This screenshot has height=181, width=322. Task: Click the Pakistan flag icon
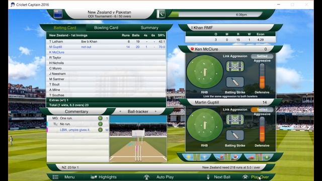click(161, 14)
